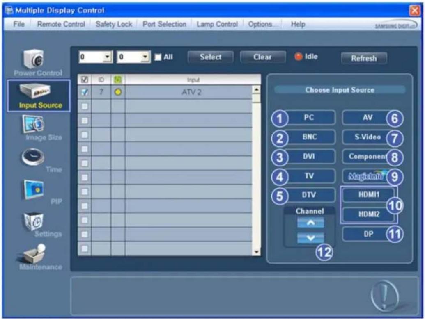
Task: Toggle the All checkbox
Action: pyautogui.click(x=158, y=57)
